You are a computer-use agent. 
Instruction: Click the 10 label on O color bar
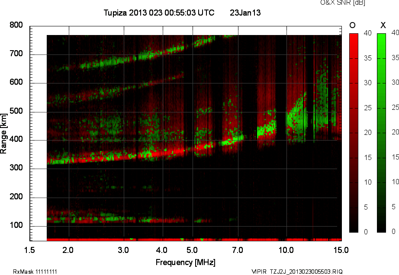tap(368, 182)
